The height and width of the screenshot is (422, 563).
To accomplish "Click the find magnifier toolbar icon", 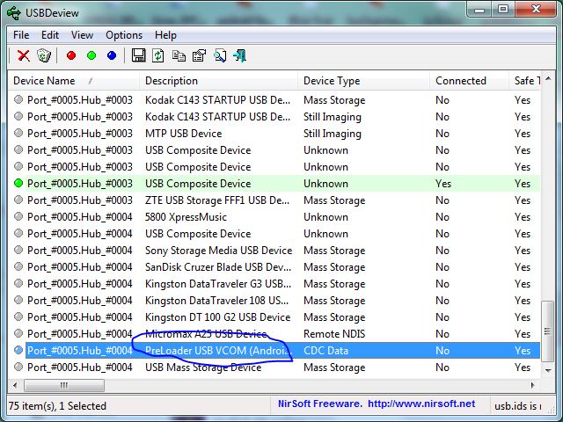I will pyautogui.click(x=220, y=55).
